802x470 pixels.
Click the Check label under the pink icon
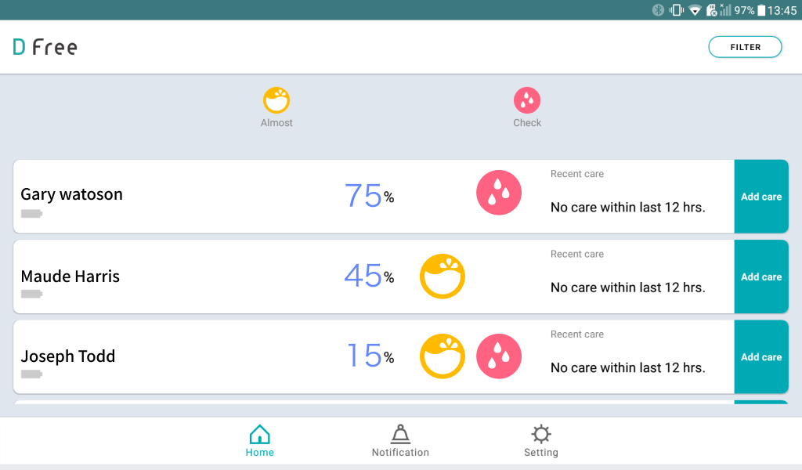527,123
